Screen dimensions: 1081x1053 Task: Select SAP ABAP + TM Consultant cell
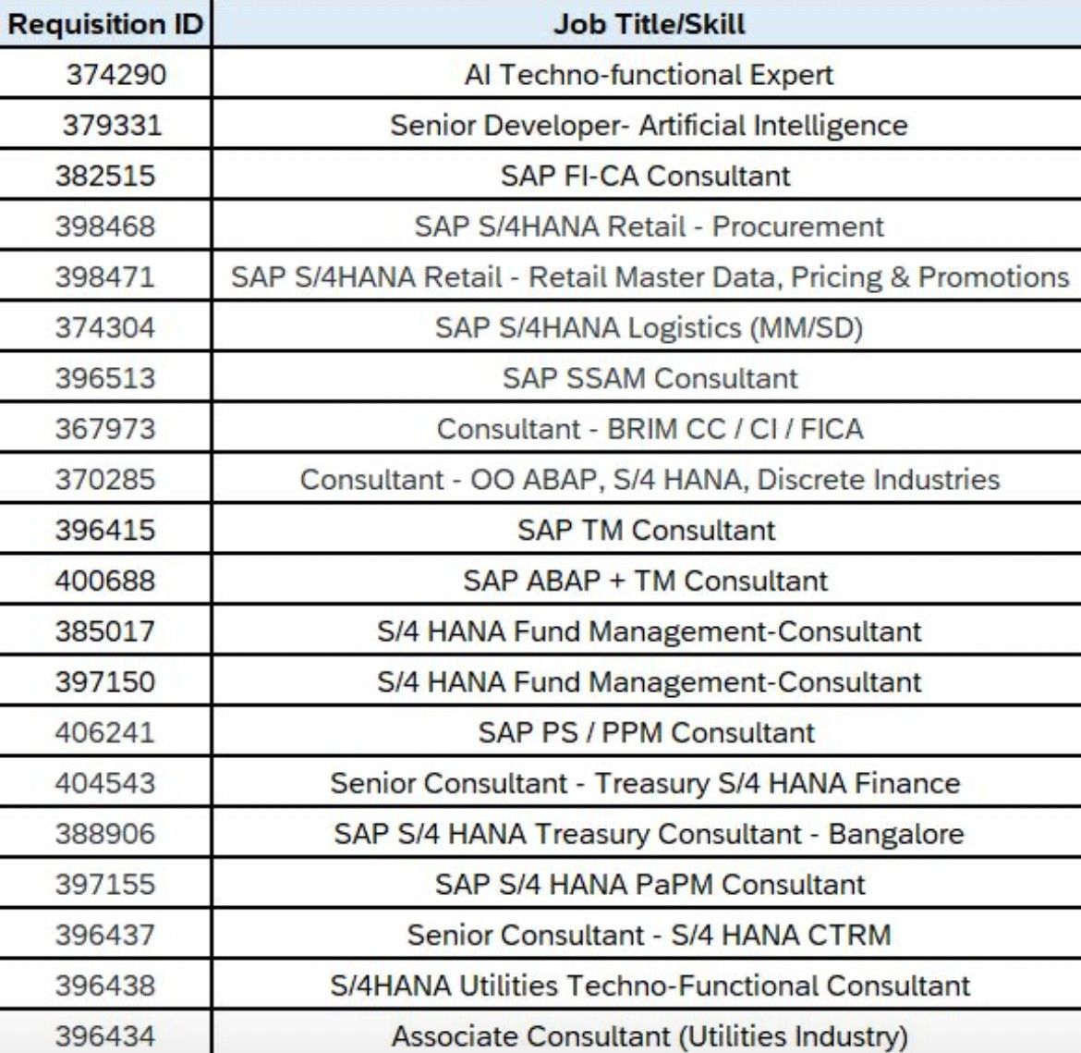[x=648, y=580]
